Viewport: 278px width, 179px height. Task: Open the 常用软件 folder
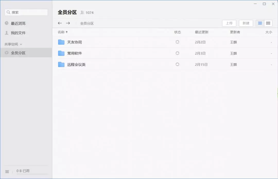click(x=74, y=53)
